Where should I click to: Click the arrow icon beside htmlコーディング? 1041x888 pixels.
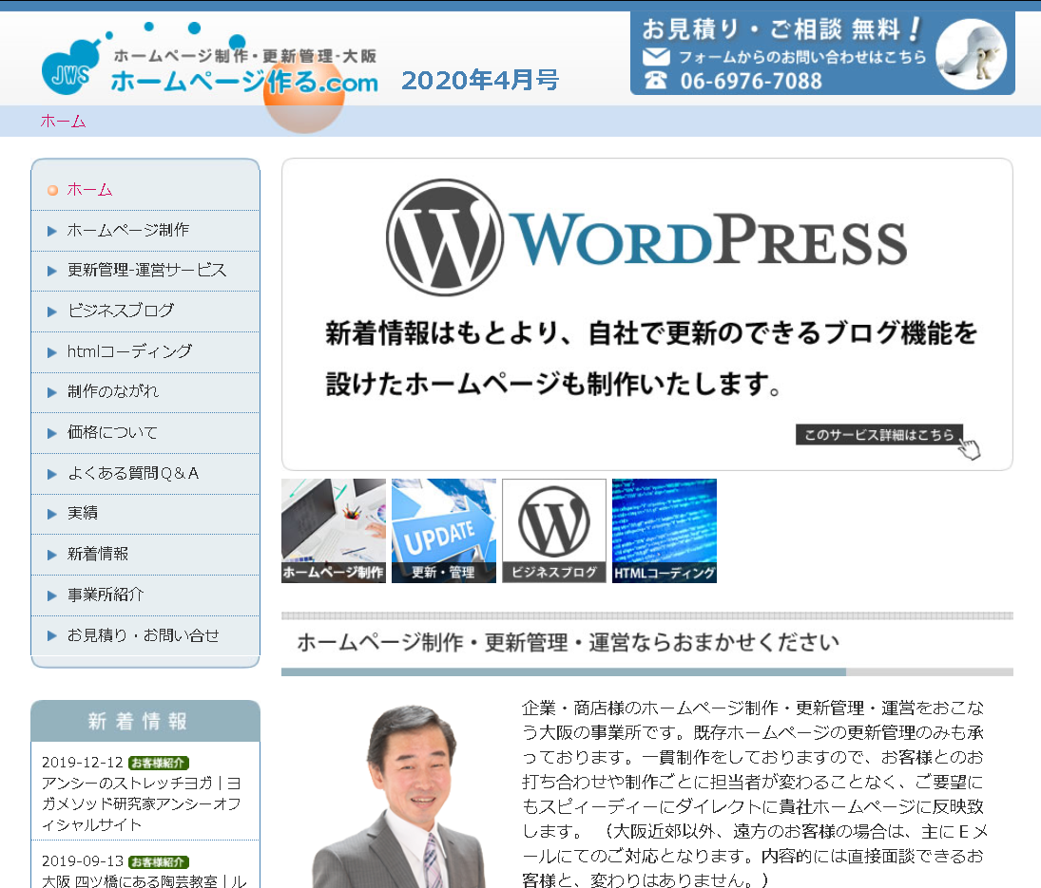click(x=51, y=352)
